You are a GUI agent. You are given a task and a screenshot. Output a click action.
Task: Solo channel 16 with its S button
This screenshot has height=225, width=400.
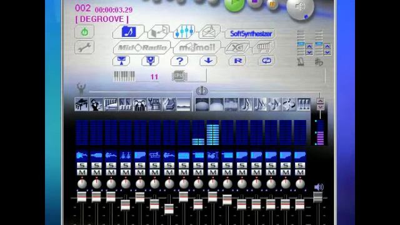(x=300, y=165)
